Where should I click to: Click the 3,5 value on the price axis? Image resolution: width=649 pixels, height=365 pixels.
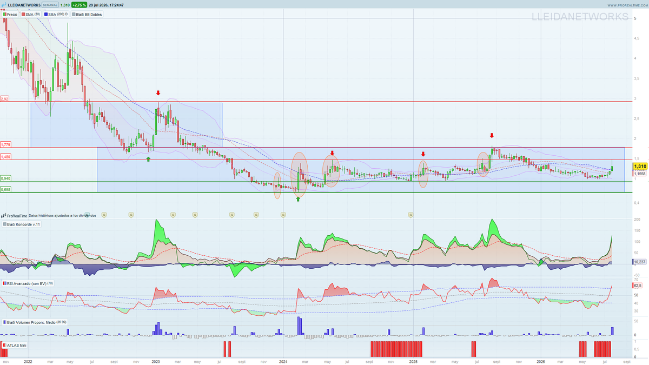(x=637, y=78)
